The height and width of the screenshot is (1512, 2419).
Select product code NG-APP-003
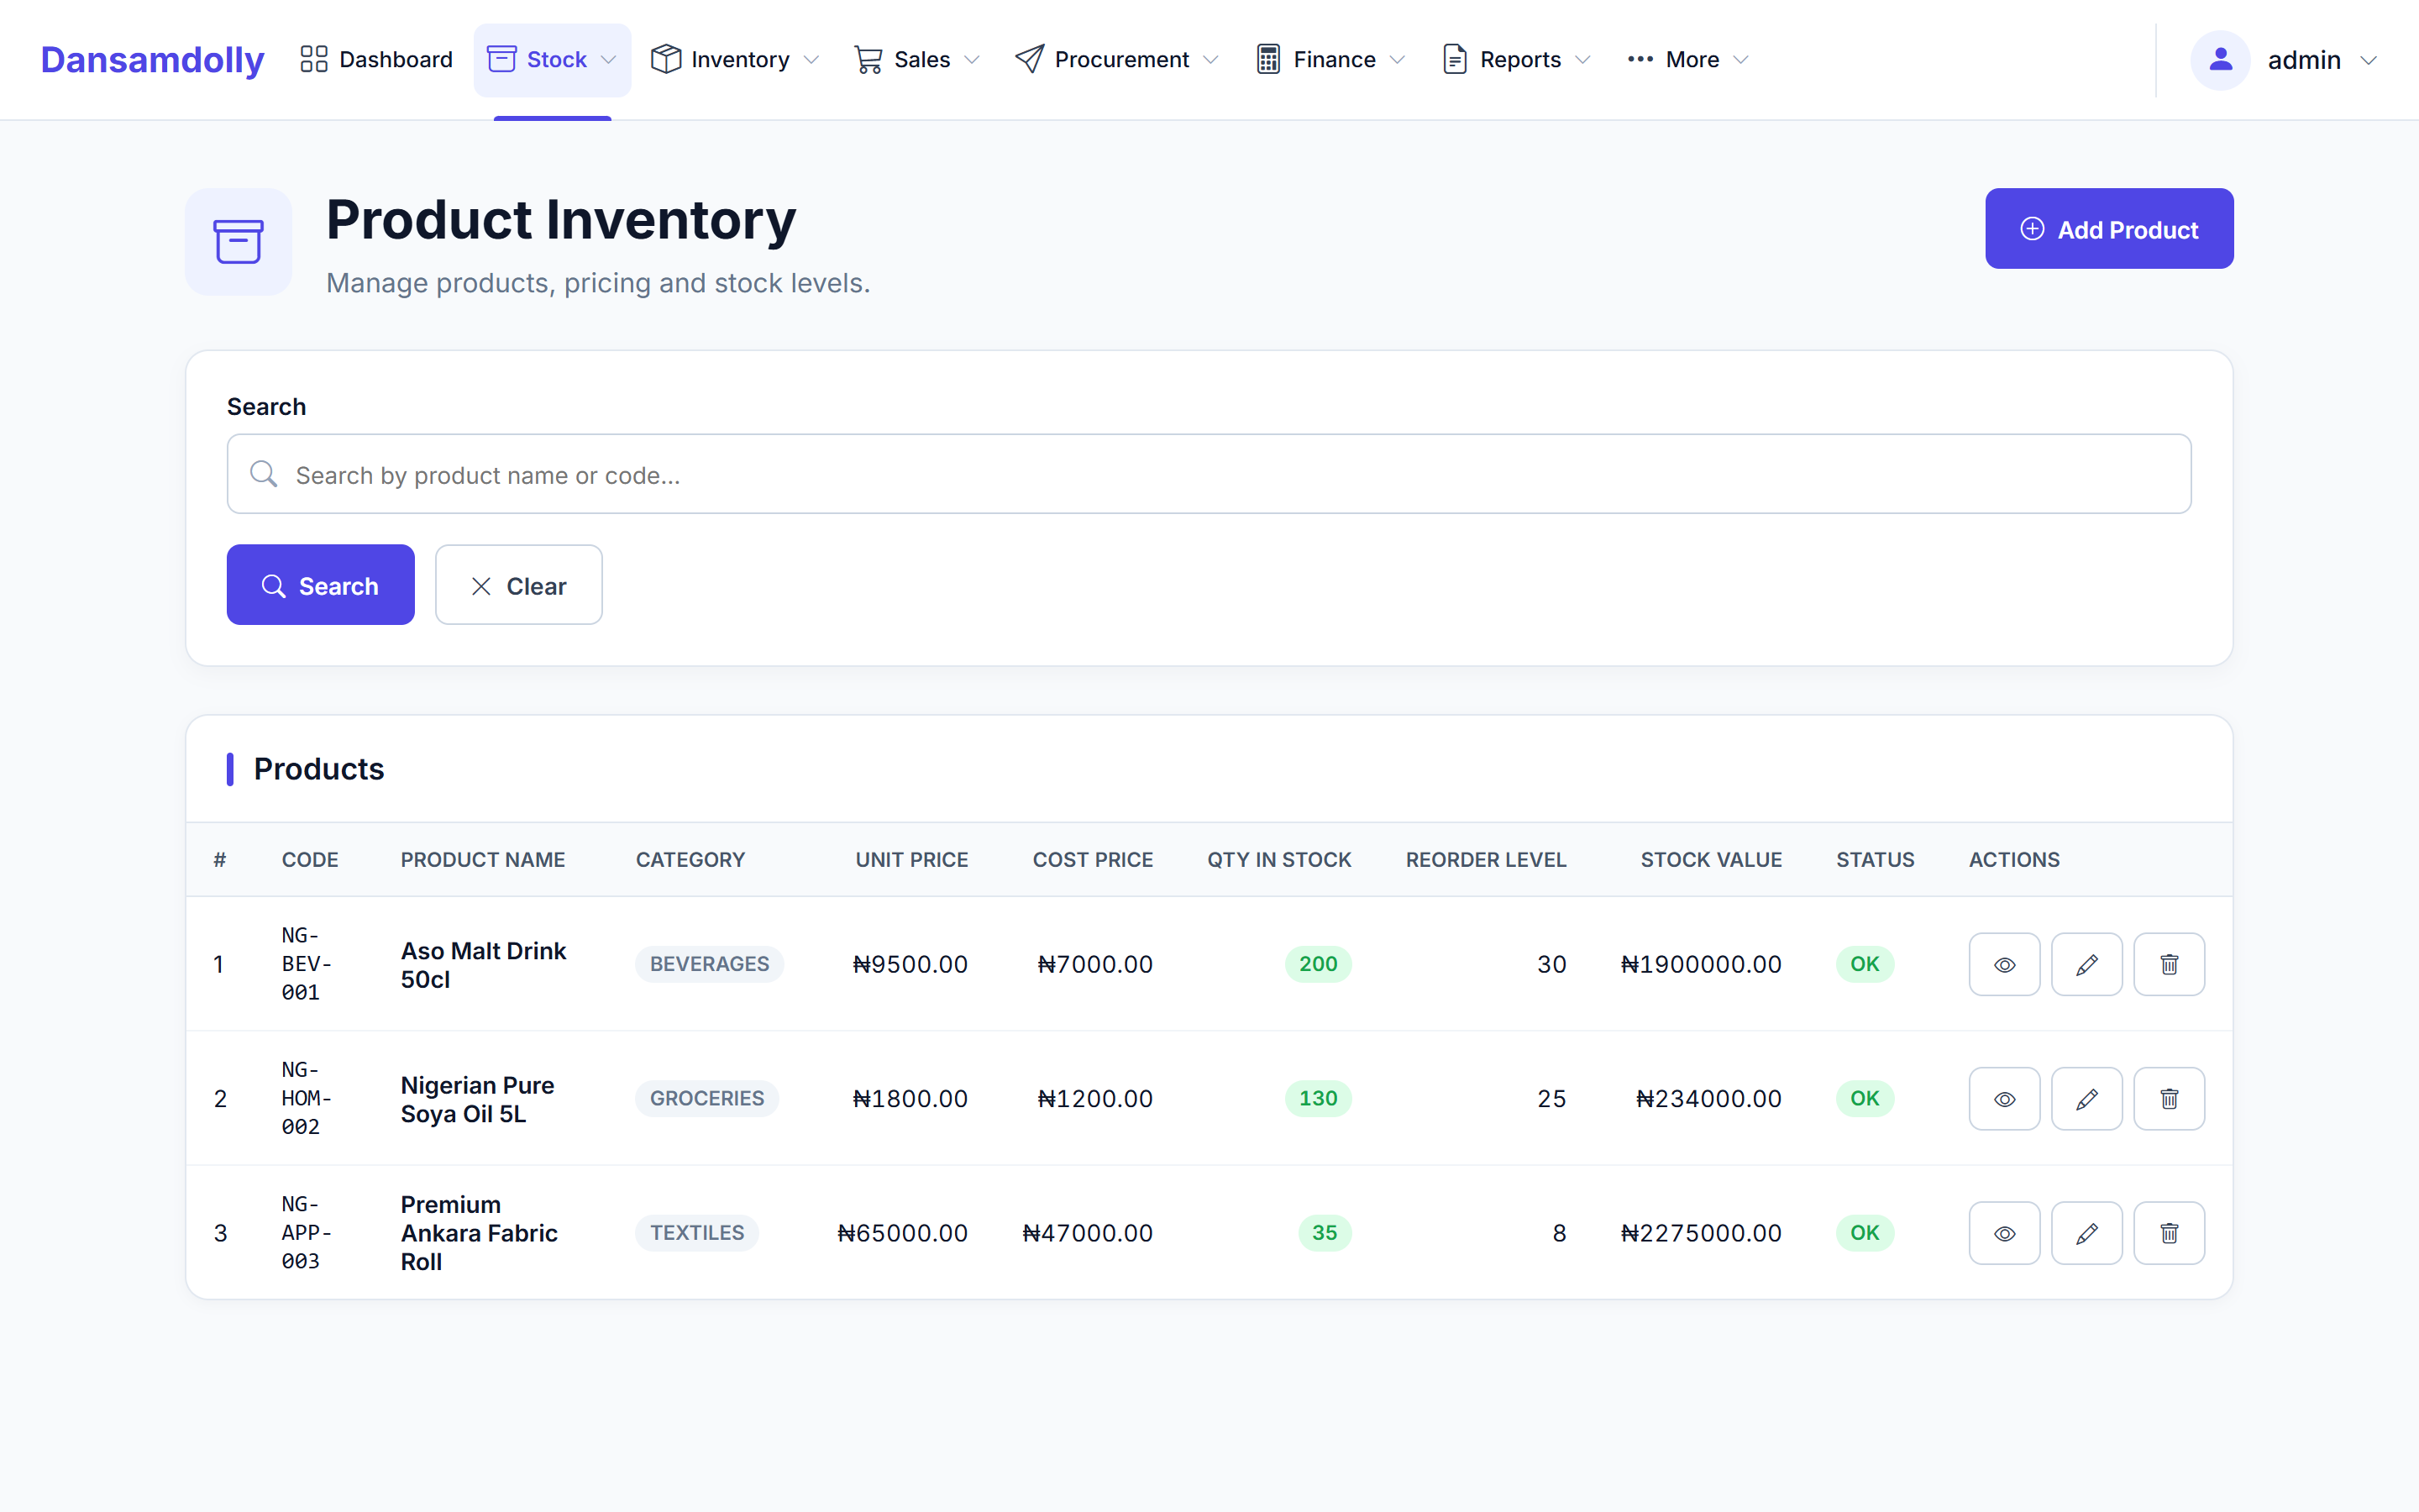coord(306,1233)
